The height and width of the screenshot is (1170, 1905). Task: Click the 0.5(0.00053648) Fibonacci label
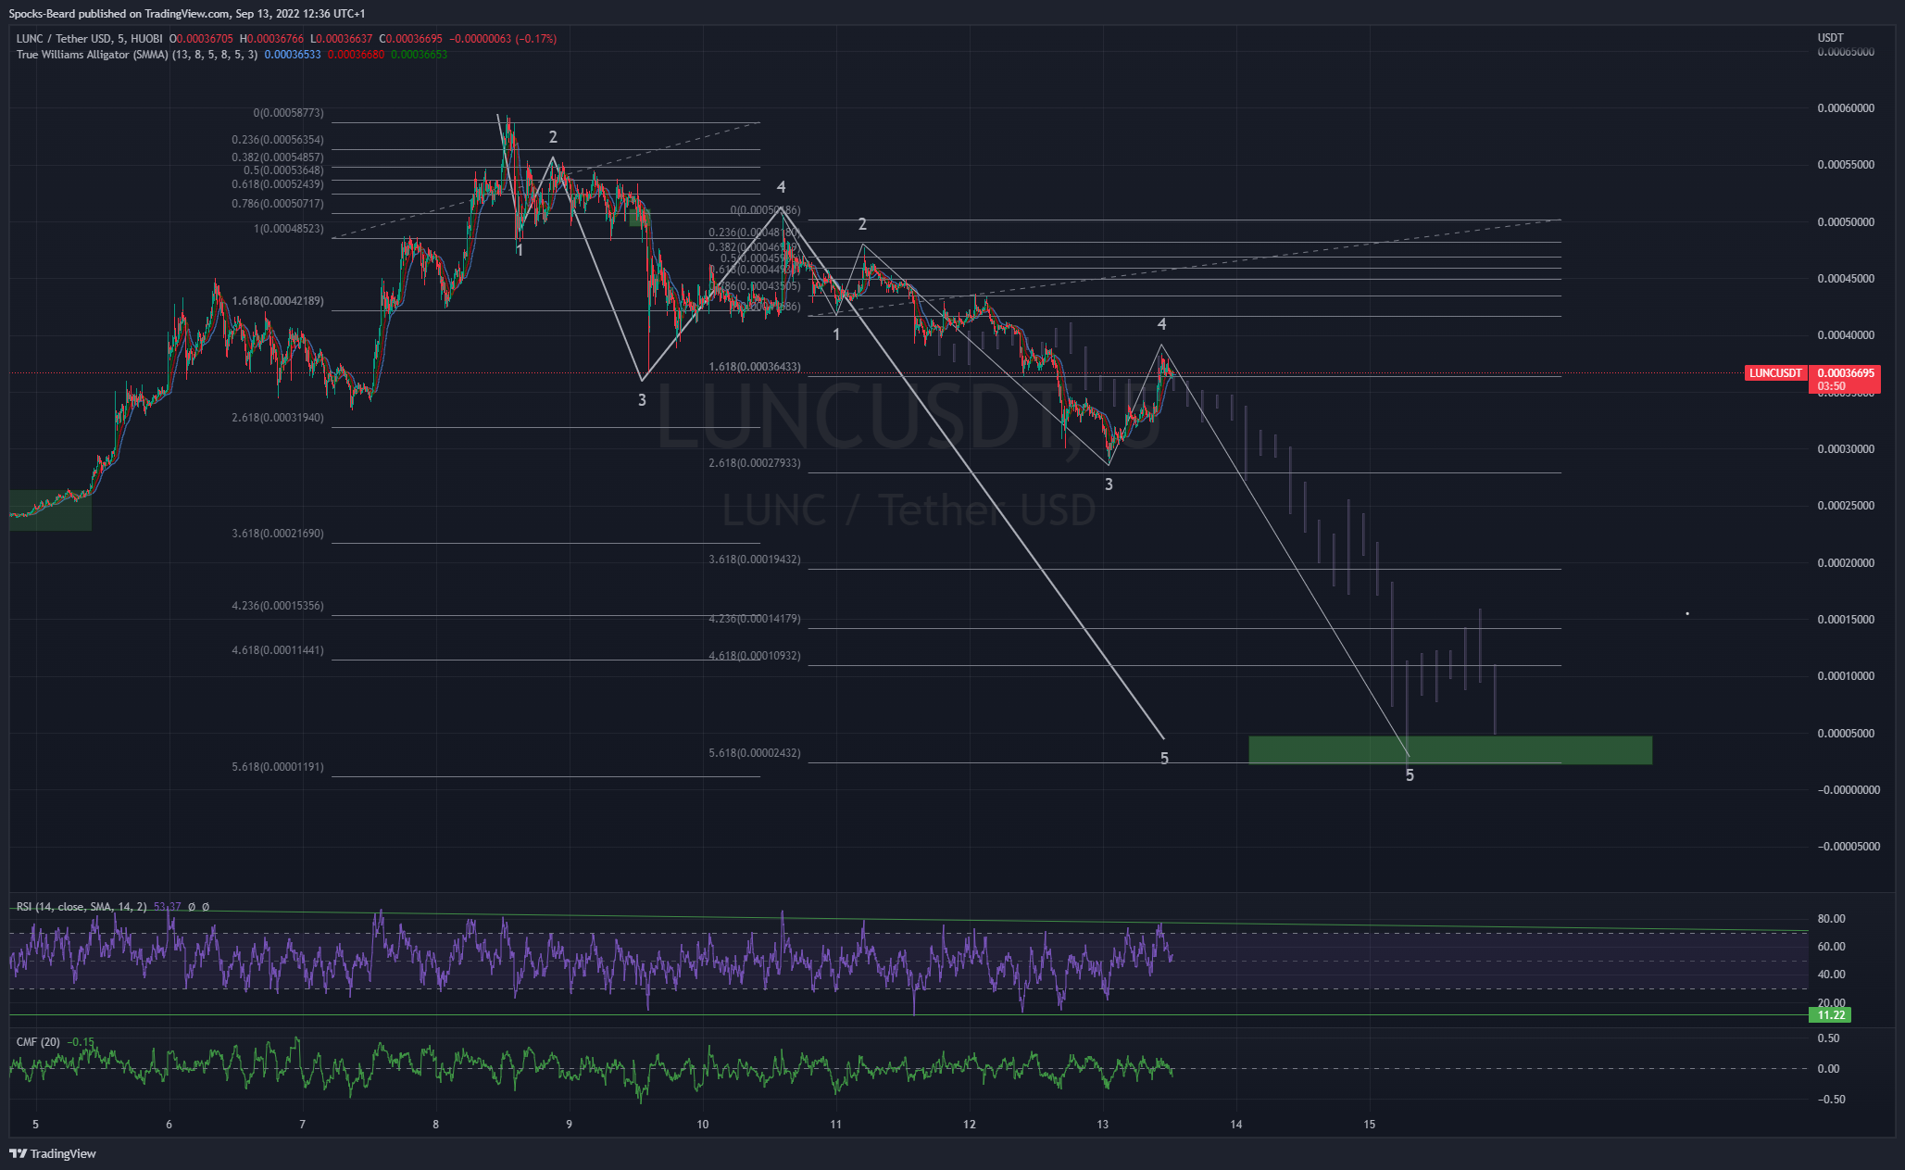[x=283, y=170]
